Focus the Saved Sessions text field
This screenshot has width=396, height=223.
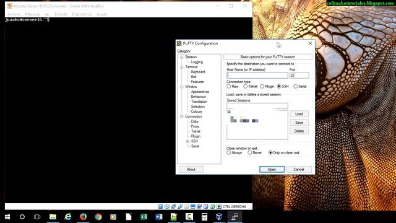click(257, 106)
